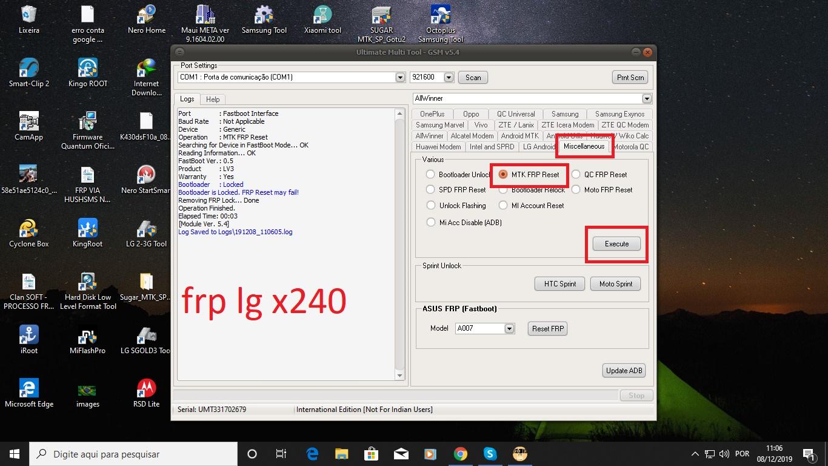Image resolution: width=828 pixels, height=466 pixels.
Task: Choose the SPD FRP Reset option
Action: [430, 190]
